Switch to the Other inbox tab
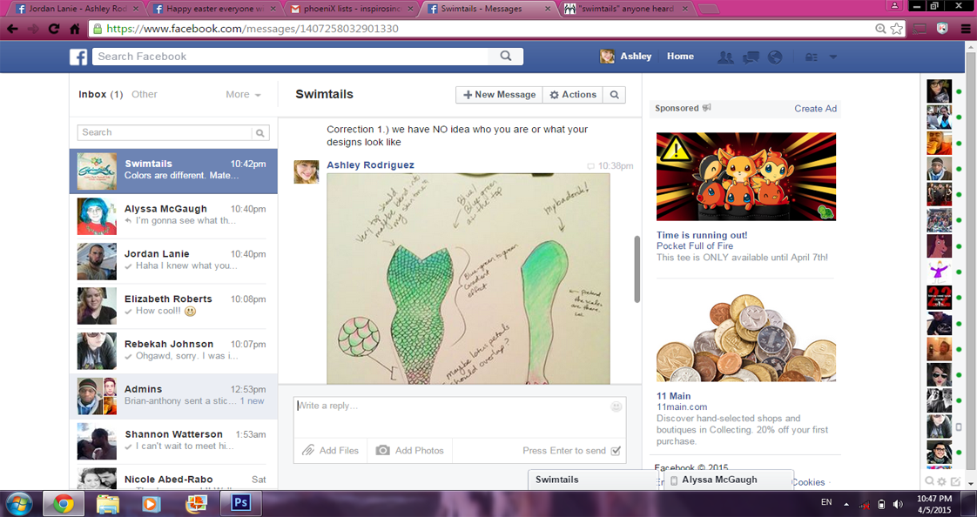The image size is (977, 517). (145, 95)
